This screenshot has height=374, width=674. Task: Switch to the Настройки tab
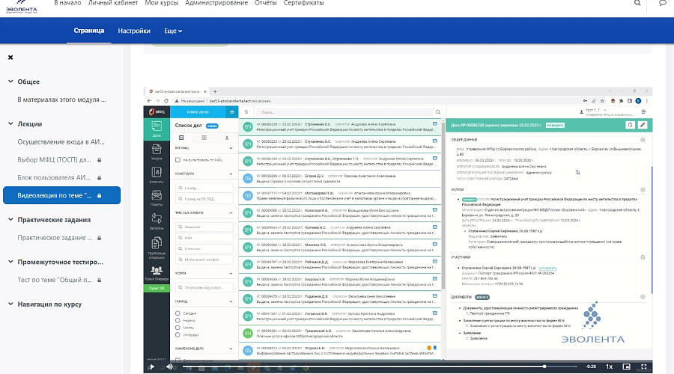tap(134, 31)
